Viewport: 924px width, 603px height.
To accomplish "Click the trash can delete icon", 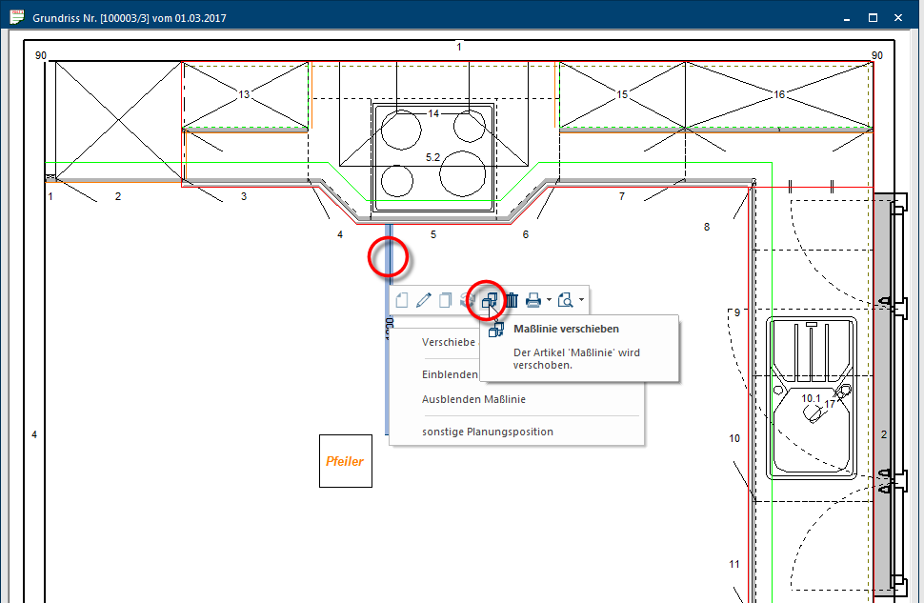I will click(x=512, y=300).
